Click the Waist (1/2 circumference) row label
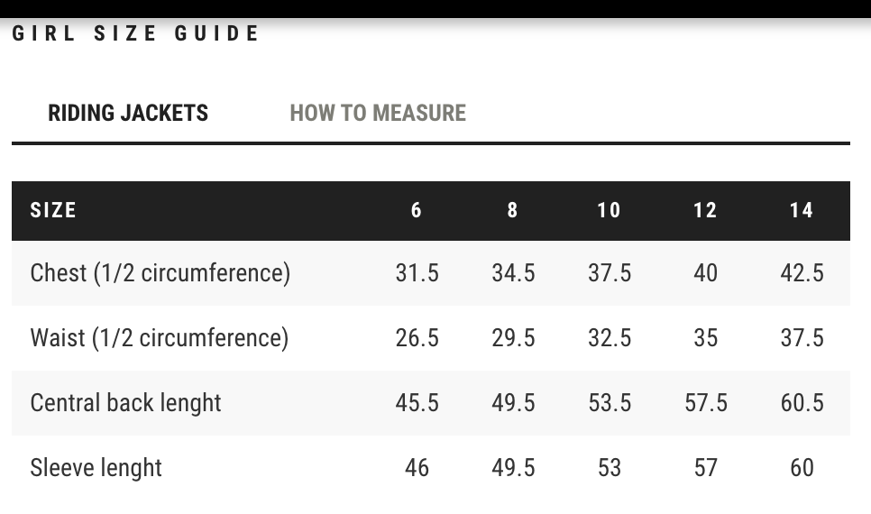Image resolution: width=871 pixels, height=514 pixels. (160, 337)
